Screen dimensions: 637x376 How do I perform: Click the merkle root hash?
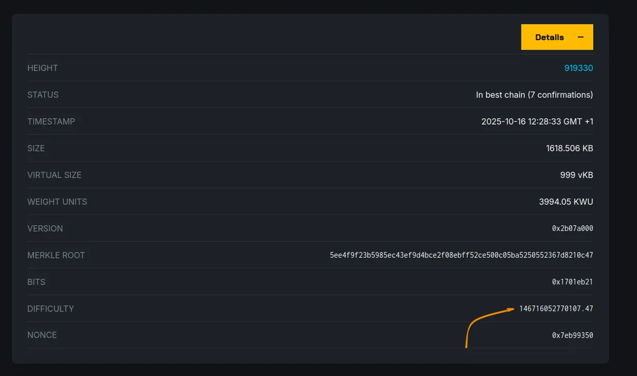(461, 255)
